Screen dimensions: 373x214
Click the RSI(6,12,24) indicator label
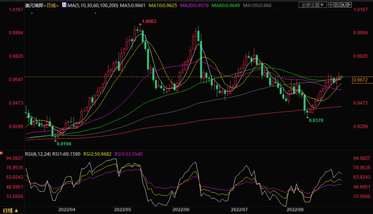click(38, 154)
